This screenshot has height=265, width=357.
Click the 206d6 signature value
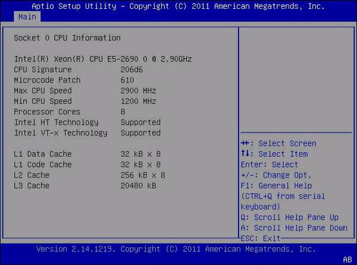point(131,70)
